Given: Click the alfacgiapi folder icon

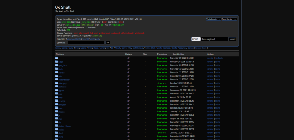Looking at the screenshot, I should [x=57, y=83].
